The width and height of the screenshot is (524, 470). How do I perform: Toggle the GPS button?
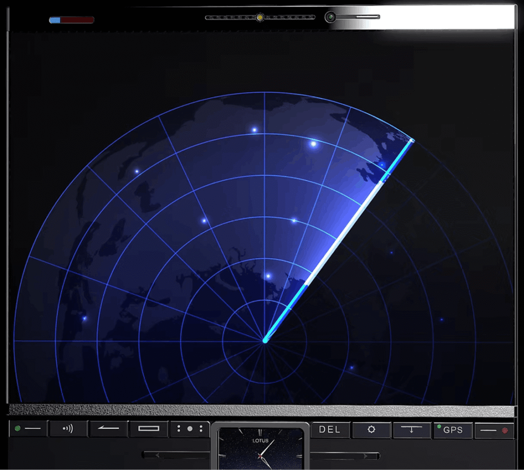click(452, 430)
